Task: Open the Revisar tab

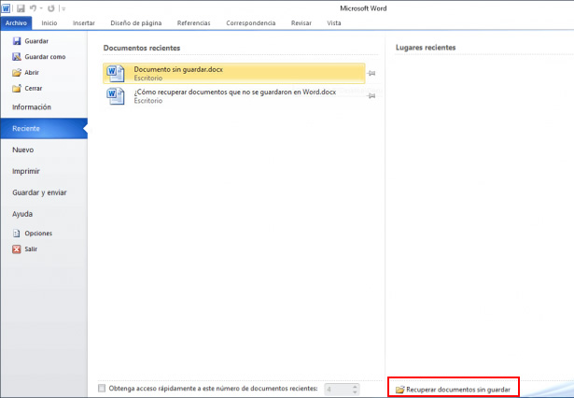Action: [301, 22]
